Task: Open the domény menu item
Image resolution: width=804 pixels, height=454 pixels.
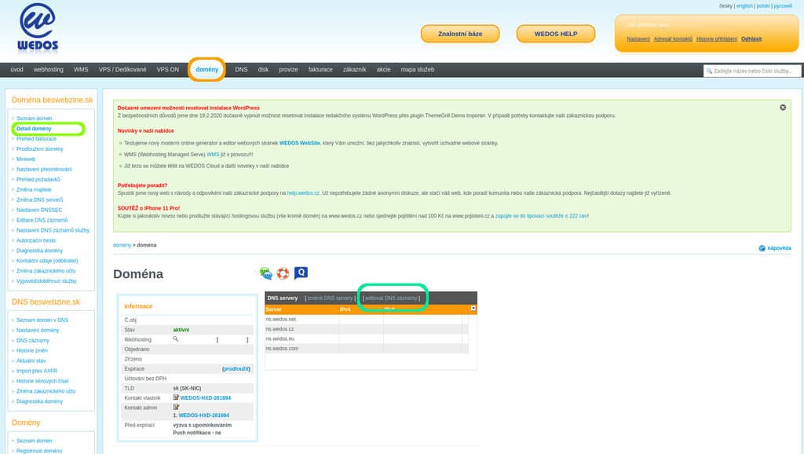Action: tap(207, 70)
